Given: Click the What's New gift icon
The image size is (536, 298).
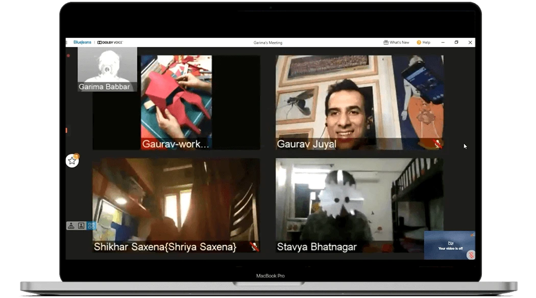Looking at the screenshot, I should tap(386, 43).
